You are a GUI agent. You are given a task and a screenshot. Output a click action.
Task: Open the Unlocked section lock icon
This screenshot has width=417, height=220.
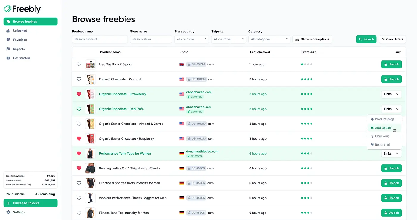(8, 31)
